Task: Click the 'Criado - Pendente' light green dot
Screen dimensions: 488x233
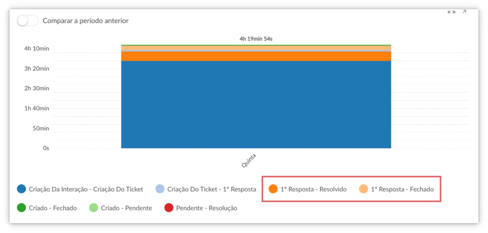Action: coord(93,208)
